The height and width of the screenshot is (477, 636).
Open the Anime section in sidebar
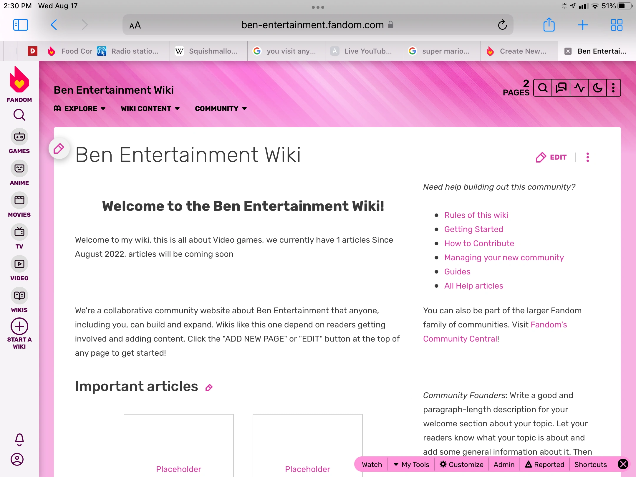coord(19,173)
